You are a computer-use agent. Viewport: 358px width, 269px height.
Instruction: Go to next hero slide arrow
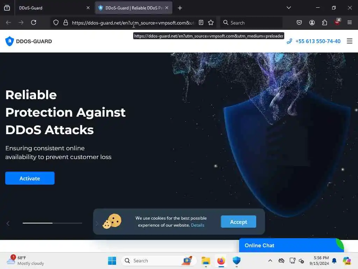click(96, 223)
